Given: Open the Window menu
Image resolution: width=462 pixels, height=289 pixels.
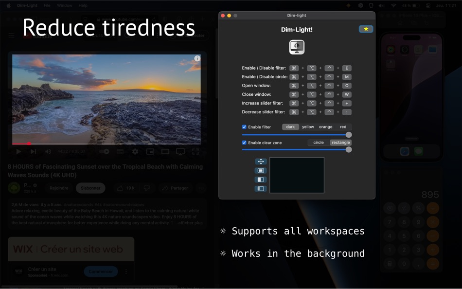Looking at the screenshot, I should [x=64, y=5].
